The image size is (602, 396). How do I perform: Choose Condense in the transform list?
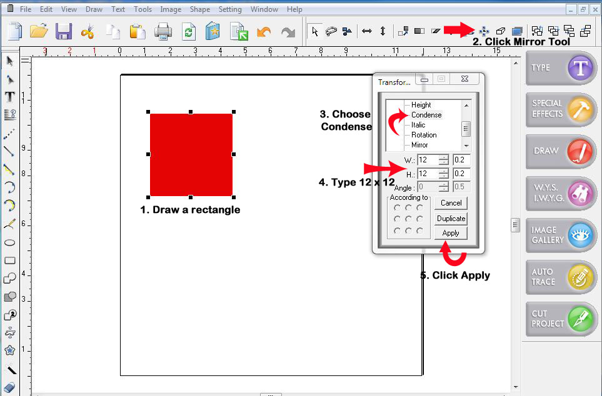pyautogui.click(x=426, y=115)
